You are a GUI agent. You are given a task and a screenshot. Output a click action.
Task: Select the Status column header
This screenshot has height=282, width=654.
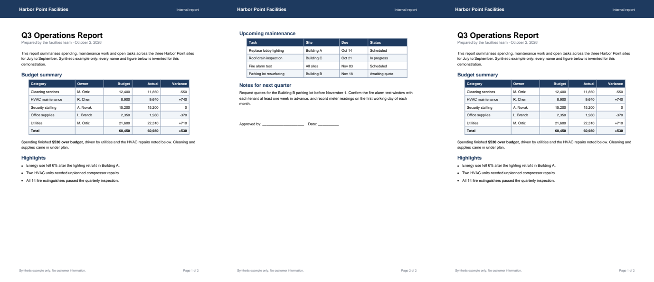(388, 43)
